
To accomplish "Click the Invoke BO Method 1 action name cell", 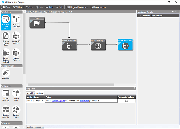I will [35, 101].
